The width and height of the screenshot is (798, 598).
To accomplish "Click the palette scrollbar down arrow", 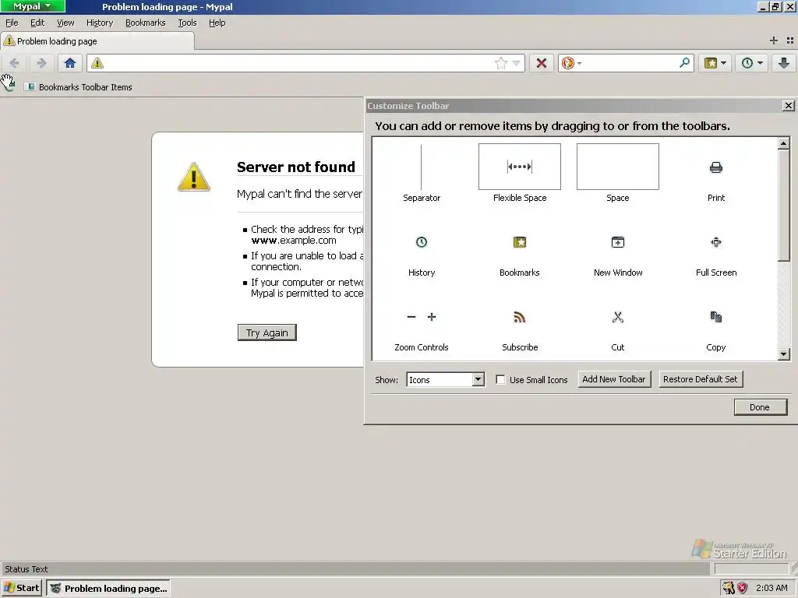I will tap(784, 354).
